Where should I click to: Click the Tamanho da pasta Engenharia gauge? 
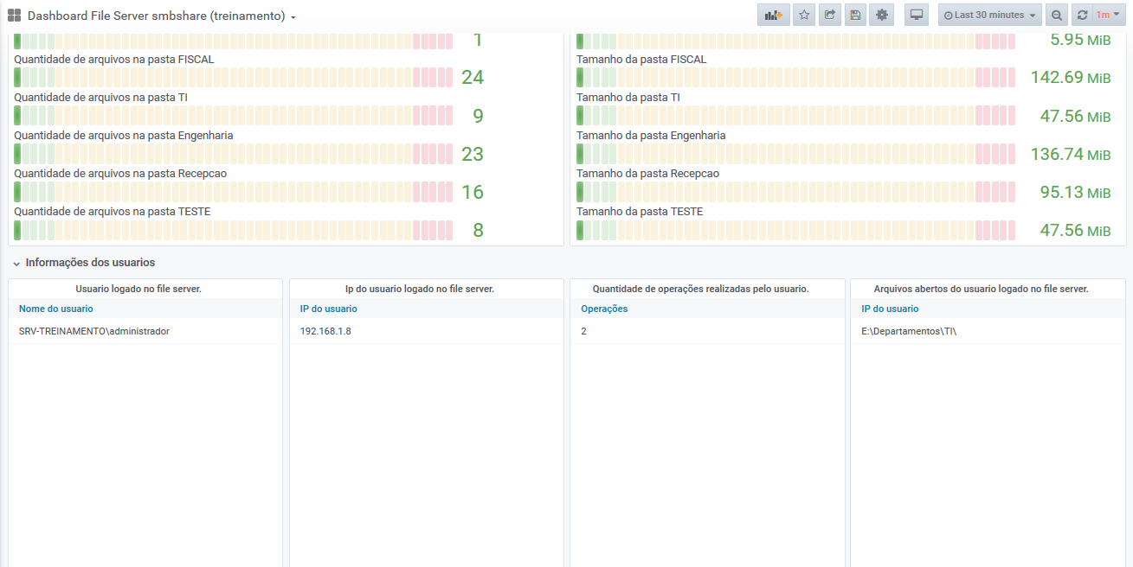tap(795, 154)
